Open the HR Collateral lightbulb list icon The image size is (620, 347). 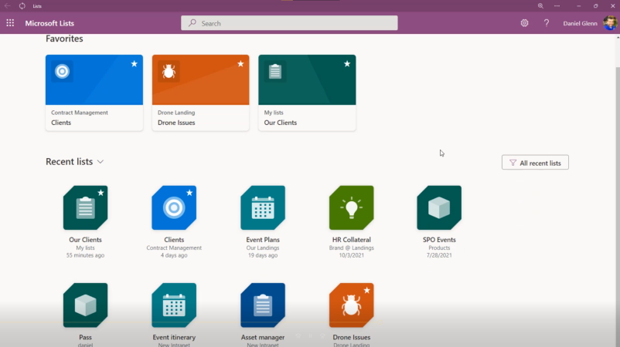(x=351, y=207)
